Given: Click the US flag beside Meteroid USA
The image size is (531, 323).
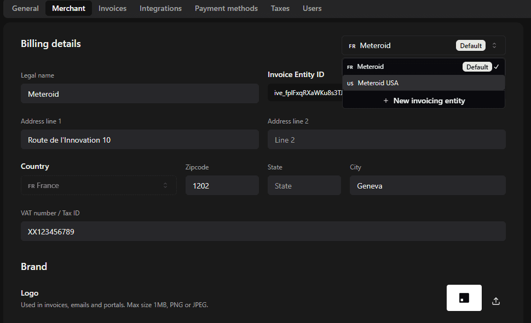Looking at the screenshot, I should 350,83.
